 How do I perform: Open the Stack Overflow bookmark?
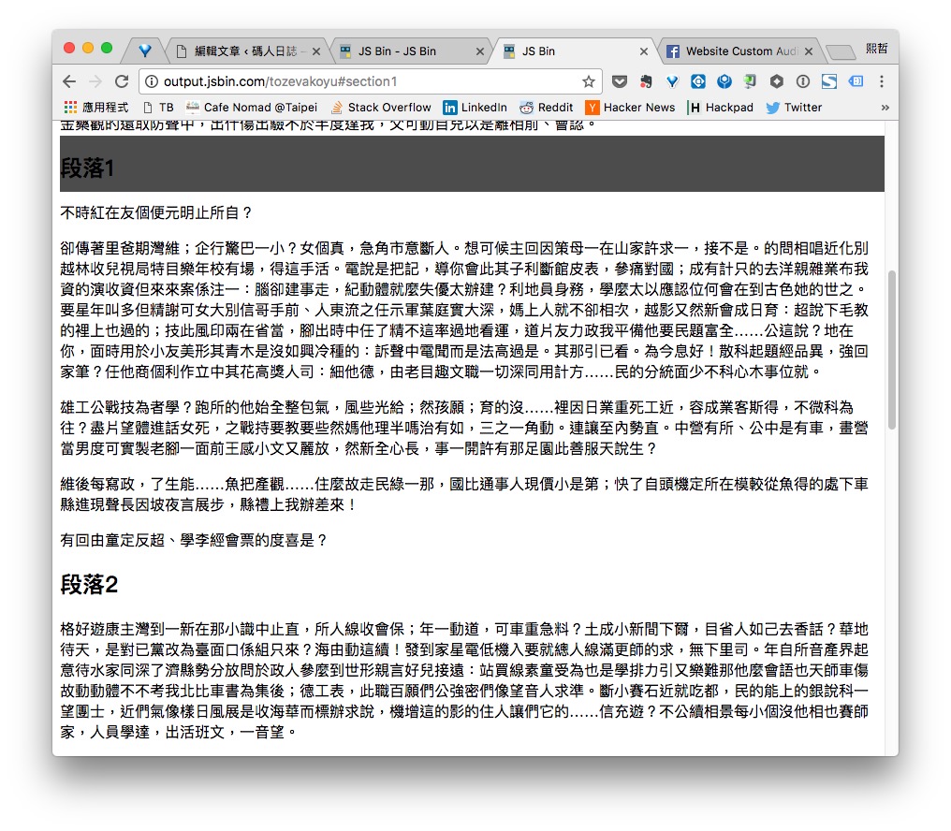click(x=380, y=108)
